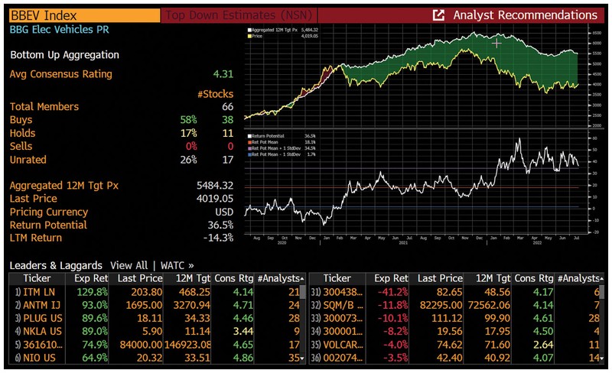Image resolution: width=612 pixels, height=373 pixels.
Task: Click right table Ticker column header
Action: coord(337,278)
